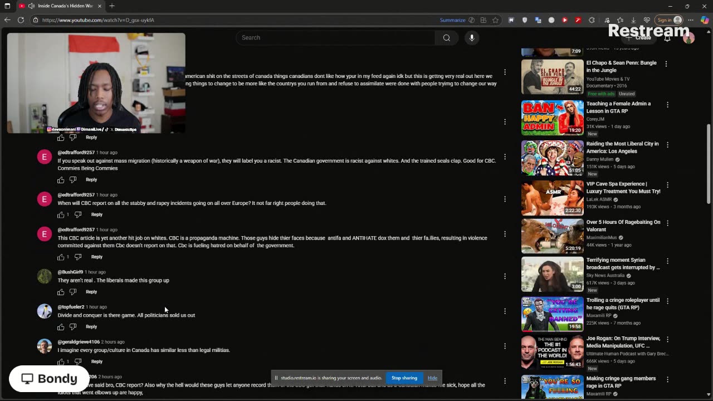Click in the YouTube Search field
The width and height of the screenshot is (713, 401).
point(335,38)
